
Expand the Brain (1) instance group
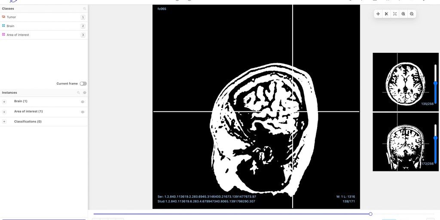click(x=4, y=102)
